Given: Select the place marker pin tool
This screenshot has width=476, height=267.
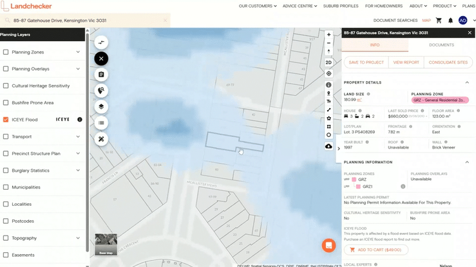Looking at the screenshot, I should coord(328,93).
